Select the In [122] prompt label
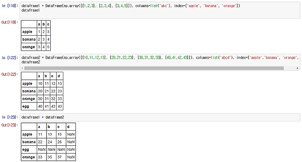 [x=10, y=57]
